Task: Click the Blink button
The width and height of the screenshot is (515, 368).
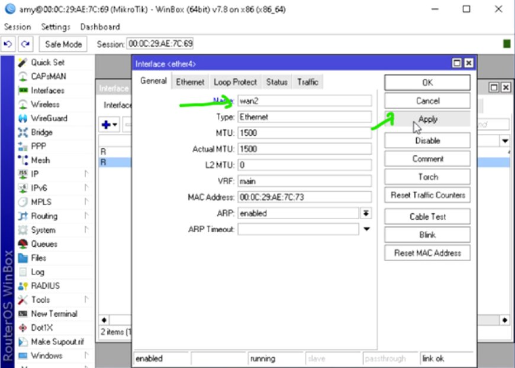Action: coord(427,235)
